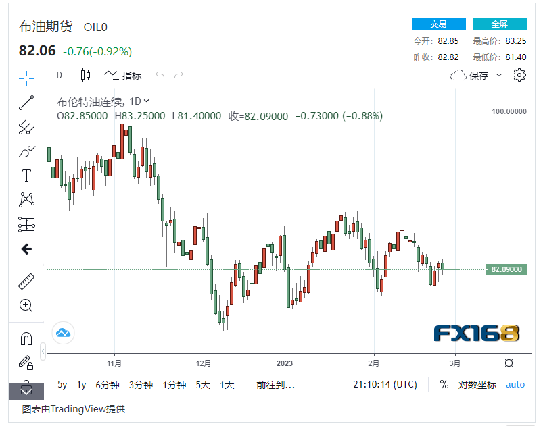The image size is (543, 426).
Task: Open the D interval dropdown
Action: tap(60, 76)
